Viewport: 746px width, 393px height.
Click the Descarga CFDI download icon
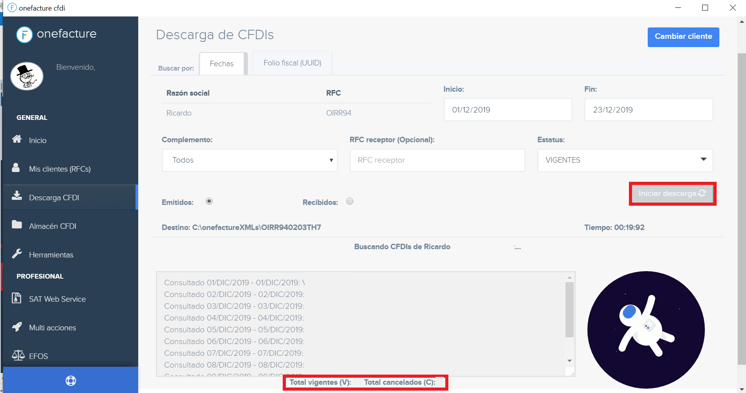[17, 196]
